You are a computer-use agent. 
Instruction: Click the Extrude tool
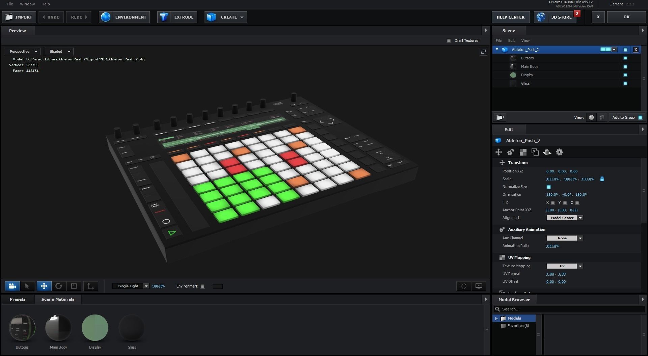tap(177, 17)
